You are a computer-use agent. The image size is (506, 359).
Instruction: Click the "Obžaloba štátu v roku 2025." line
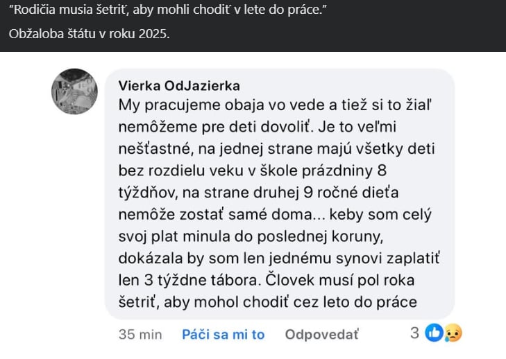(89, 33)
